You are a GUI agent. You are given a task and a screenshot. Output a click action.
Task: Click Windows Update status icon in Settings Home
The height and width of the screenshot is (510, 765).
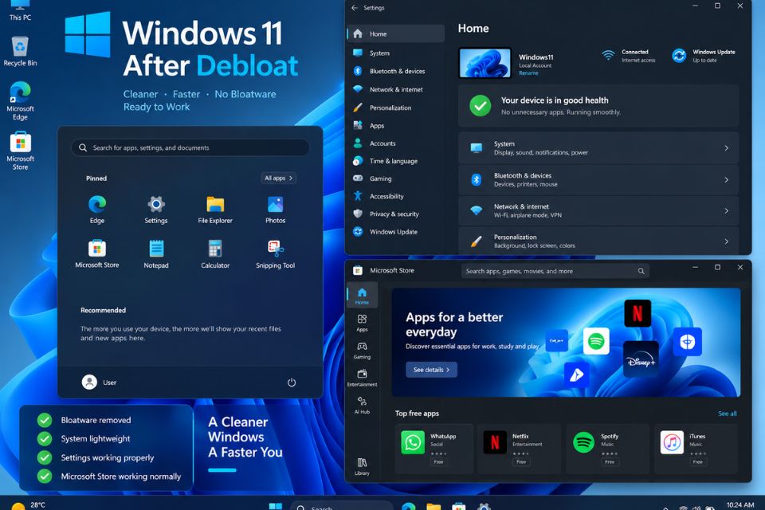point(679,56)
